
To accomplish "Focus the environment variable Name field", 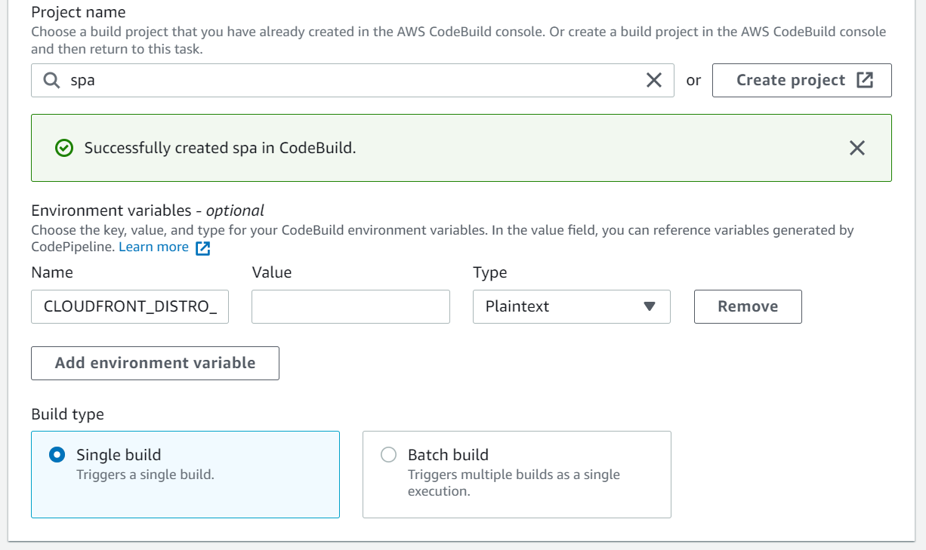I will (130, 306).
